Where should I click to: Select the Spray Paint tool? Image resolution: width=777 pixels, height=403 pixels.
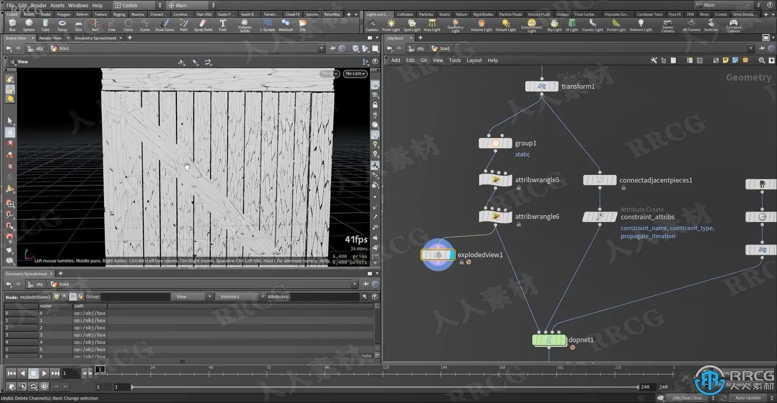click(x=203, y=25)
